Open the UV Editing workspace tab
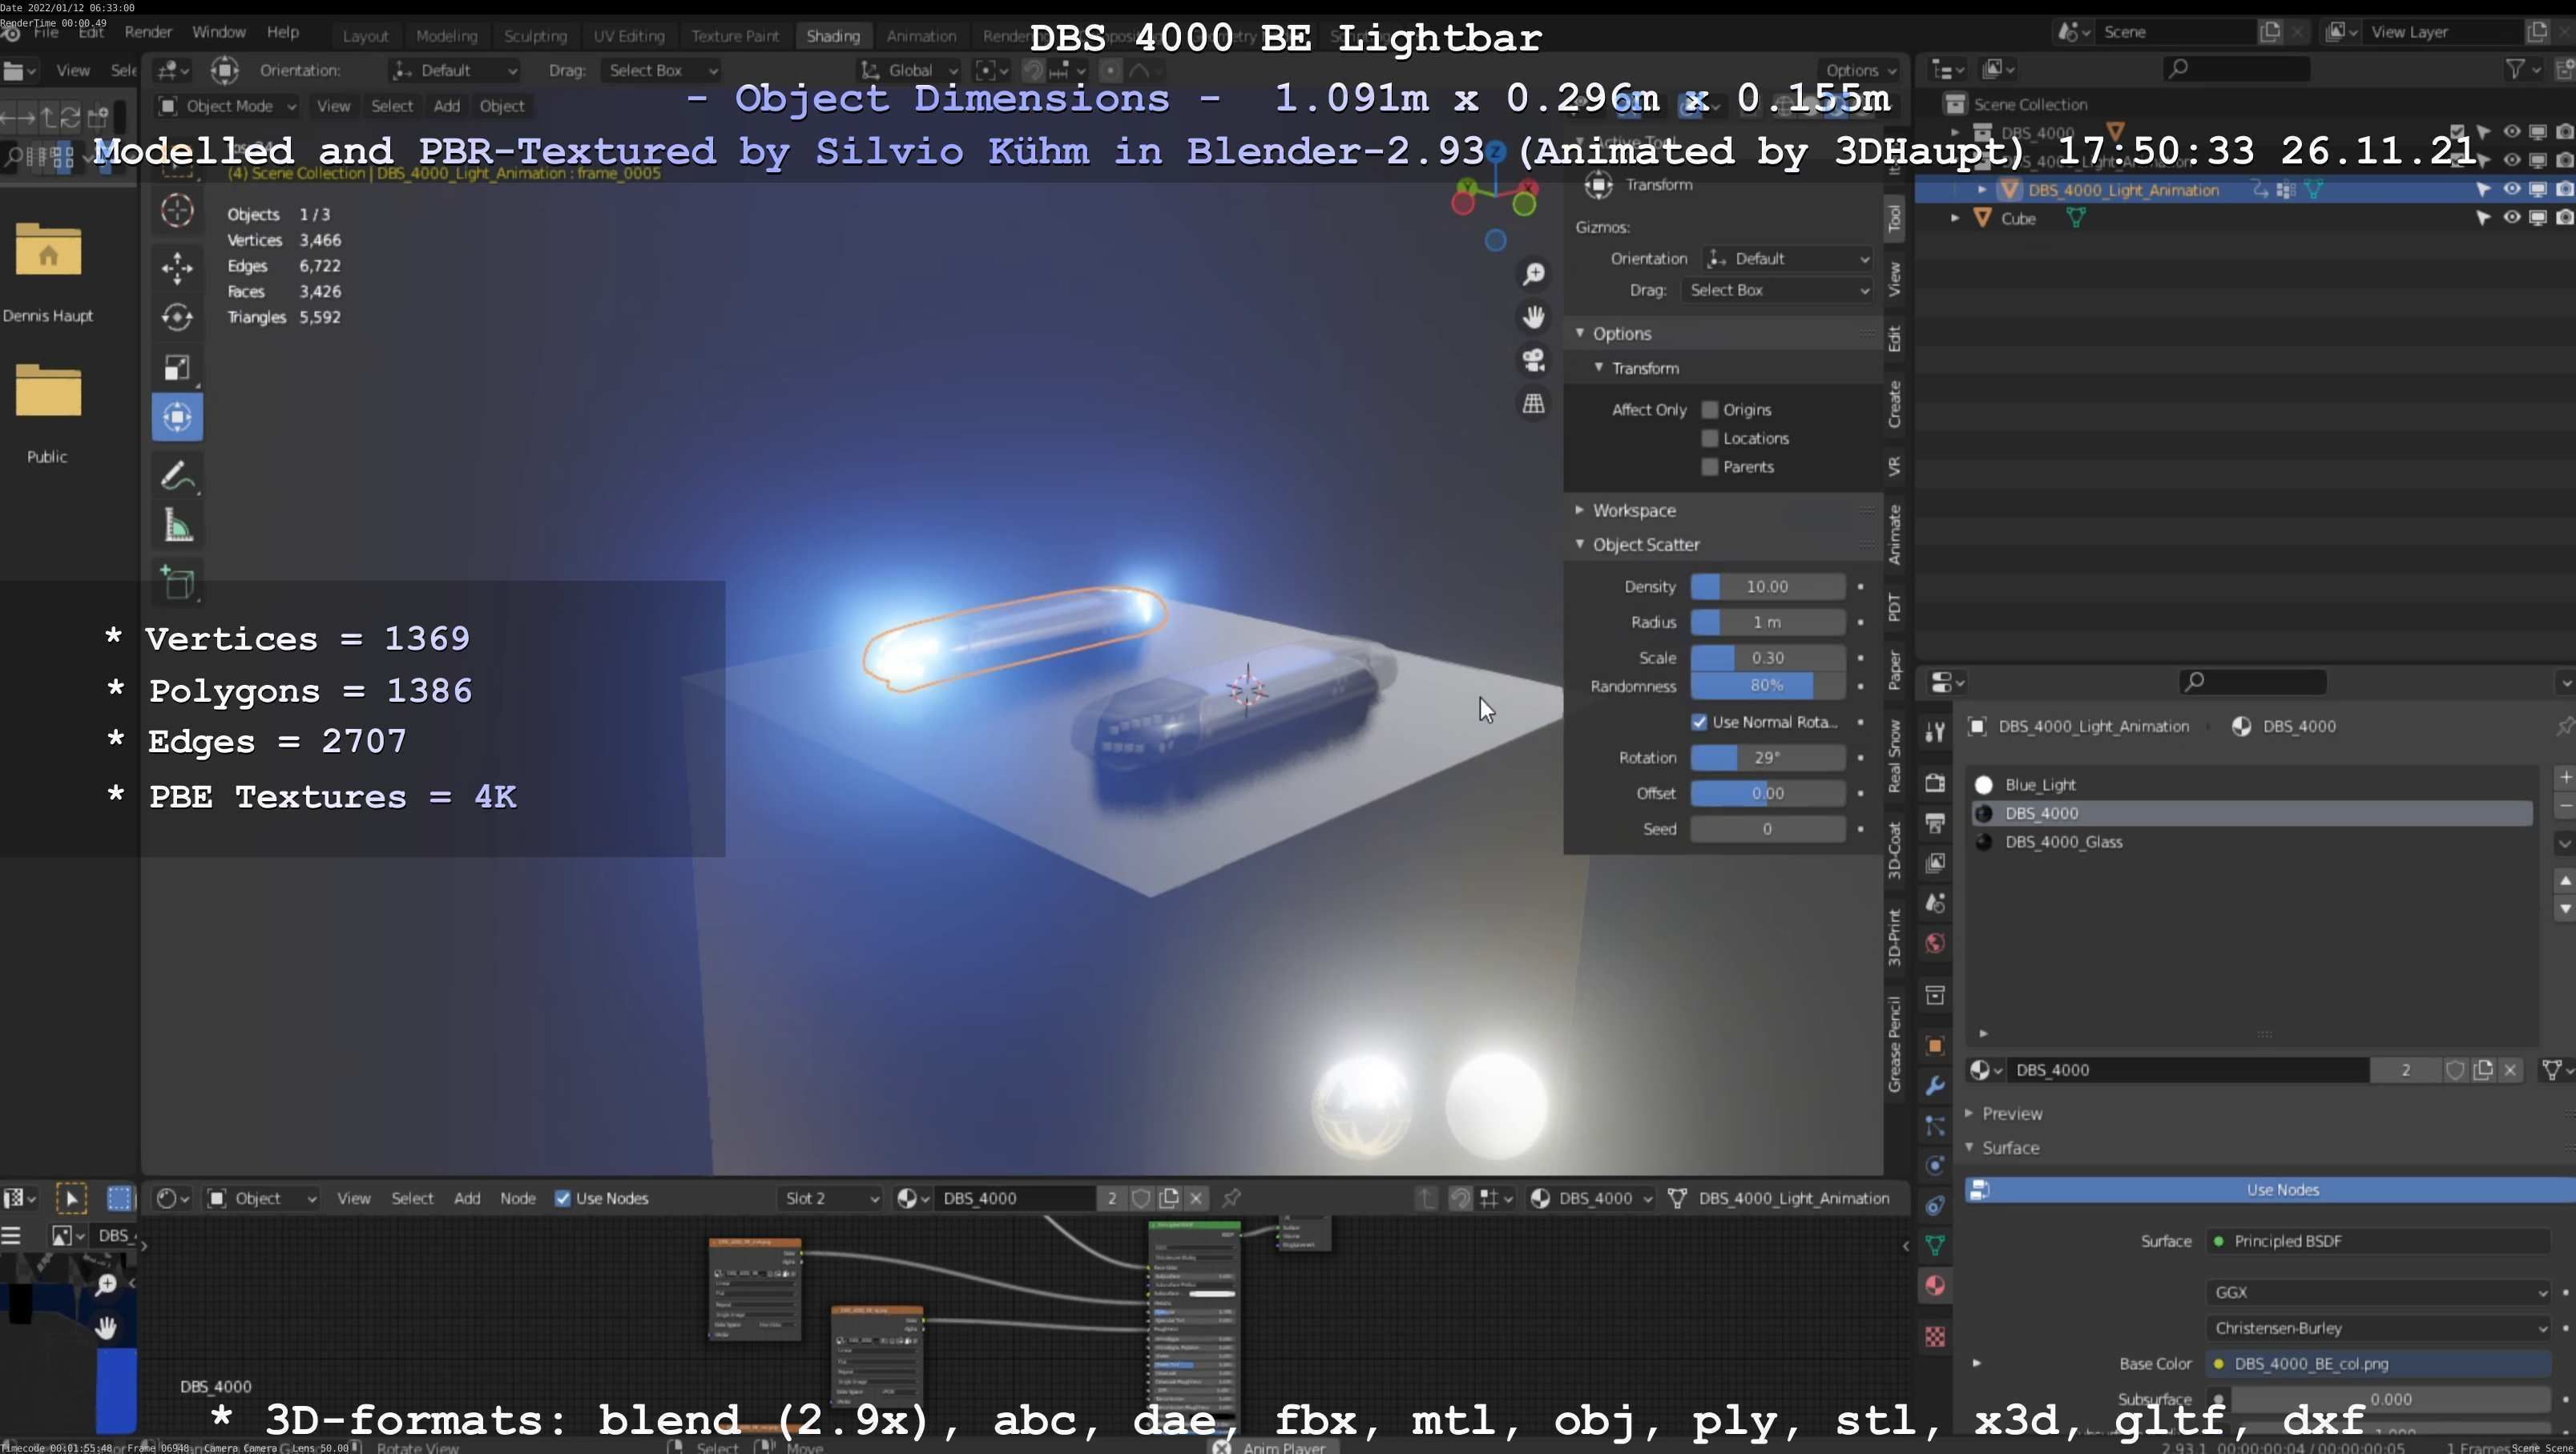 (628, 36)
